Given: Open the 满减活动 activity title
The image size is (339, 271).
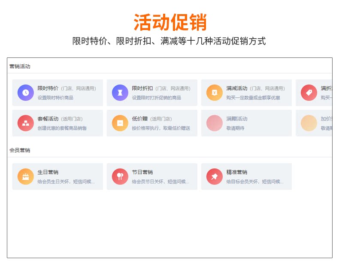Looking at the screenshot, I should (237, 88).
